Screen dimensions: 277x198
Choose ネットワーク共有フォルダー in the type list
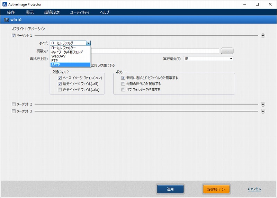pos(70,52)
